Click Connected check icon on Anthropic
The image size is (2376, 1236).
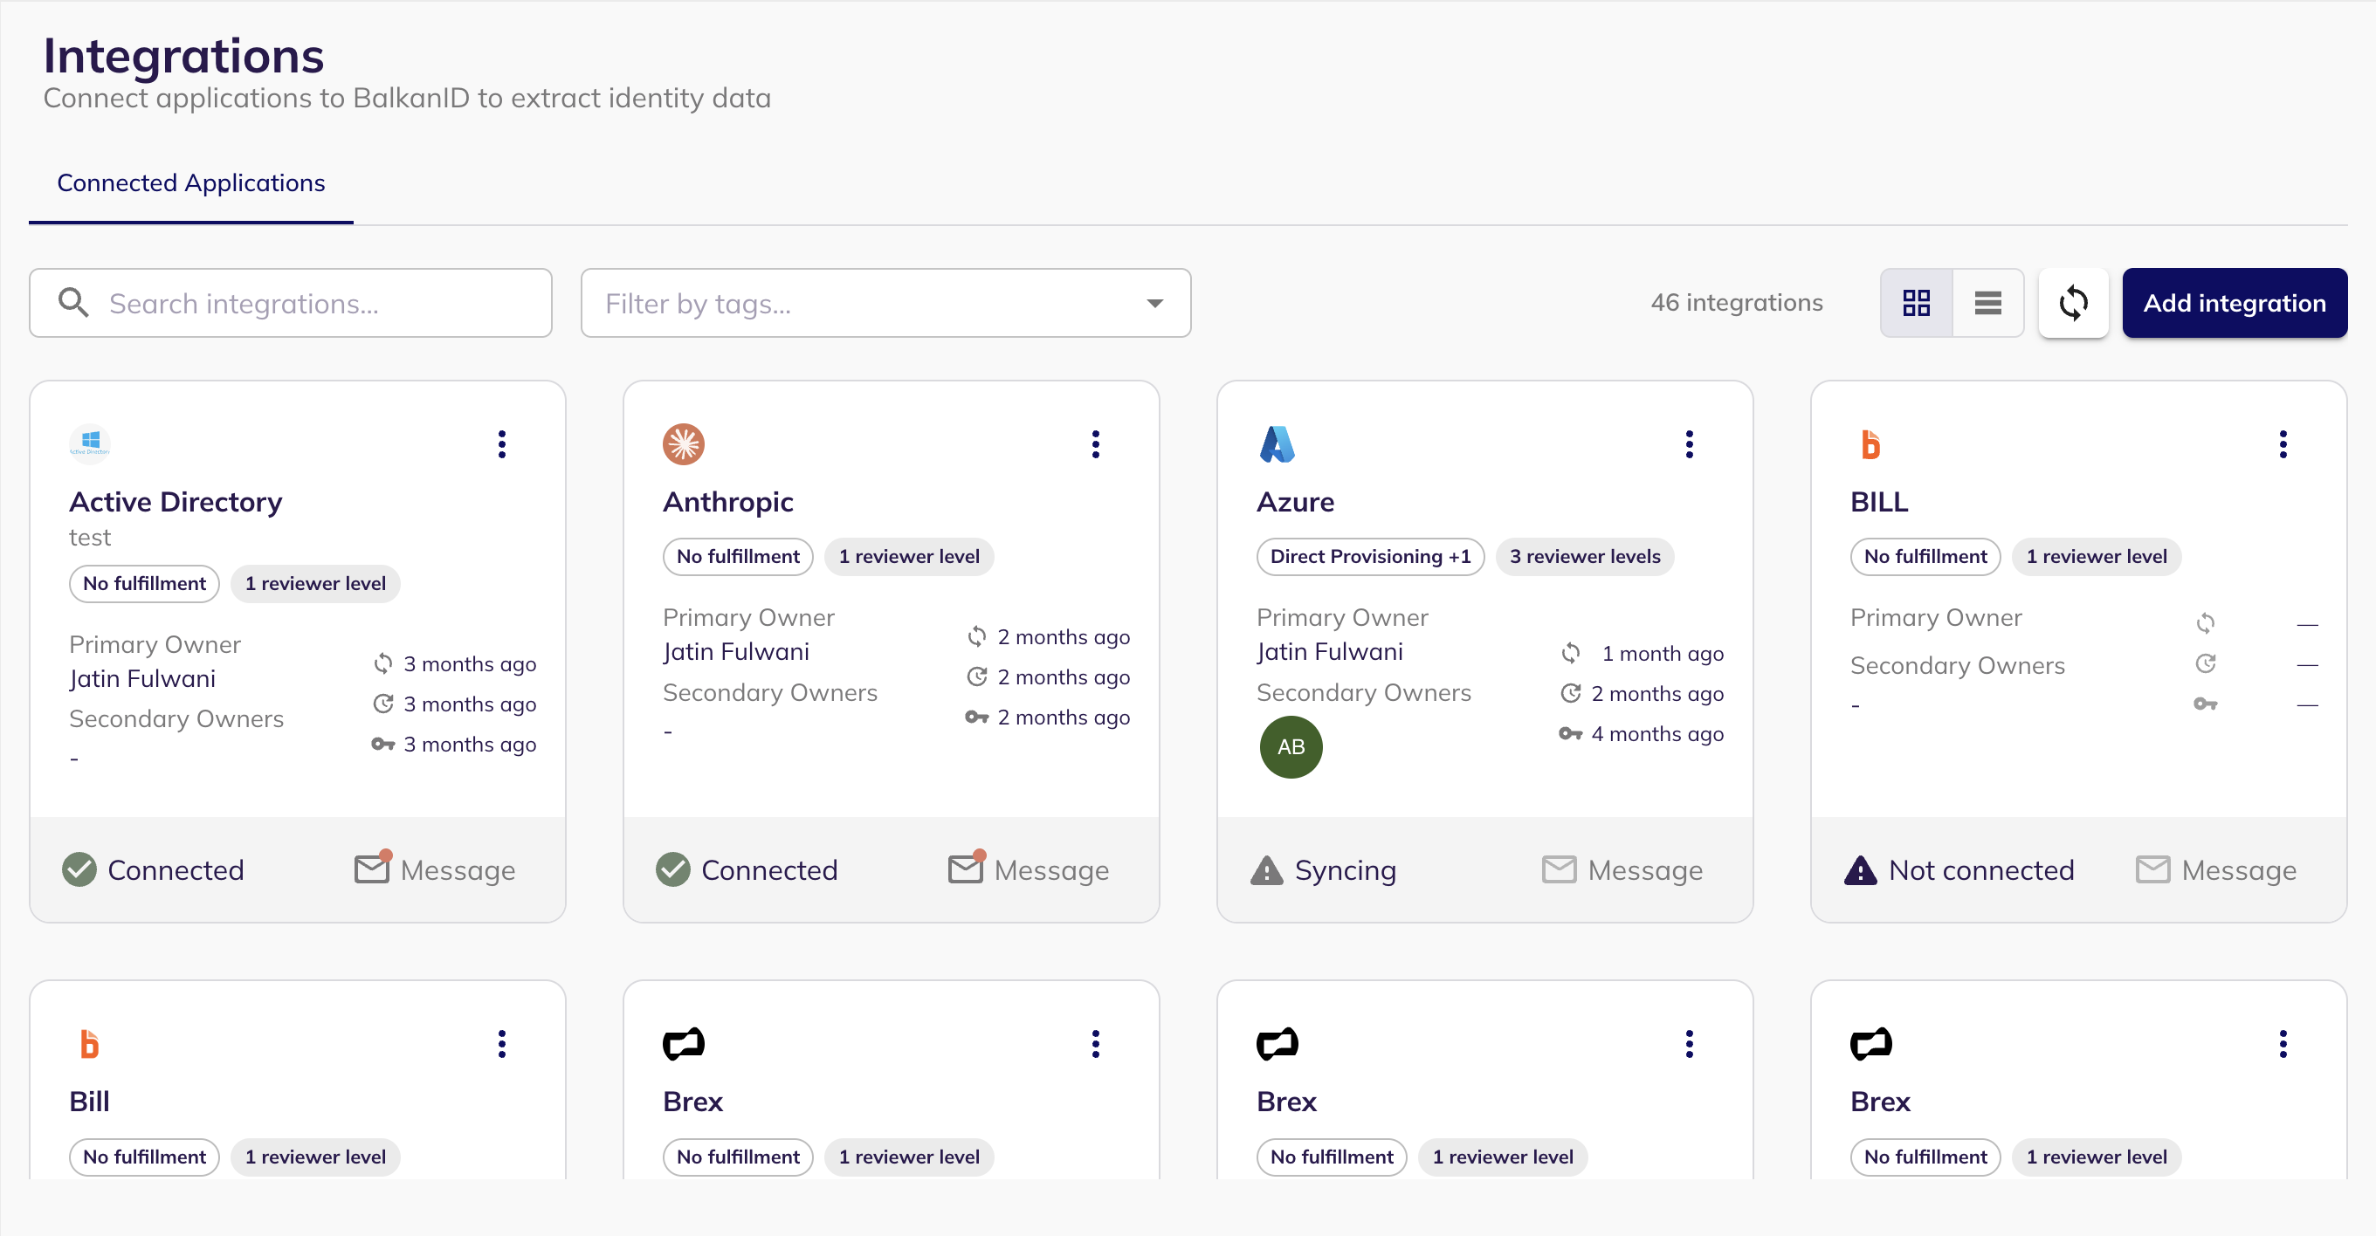673,869
